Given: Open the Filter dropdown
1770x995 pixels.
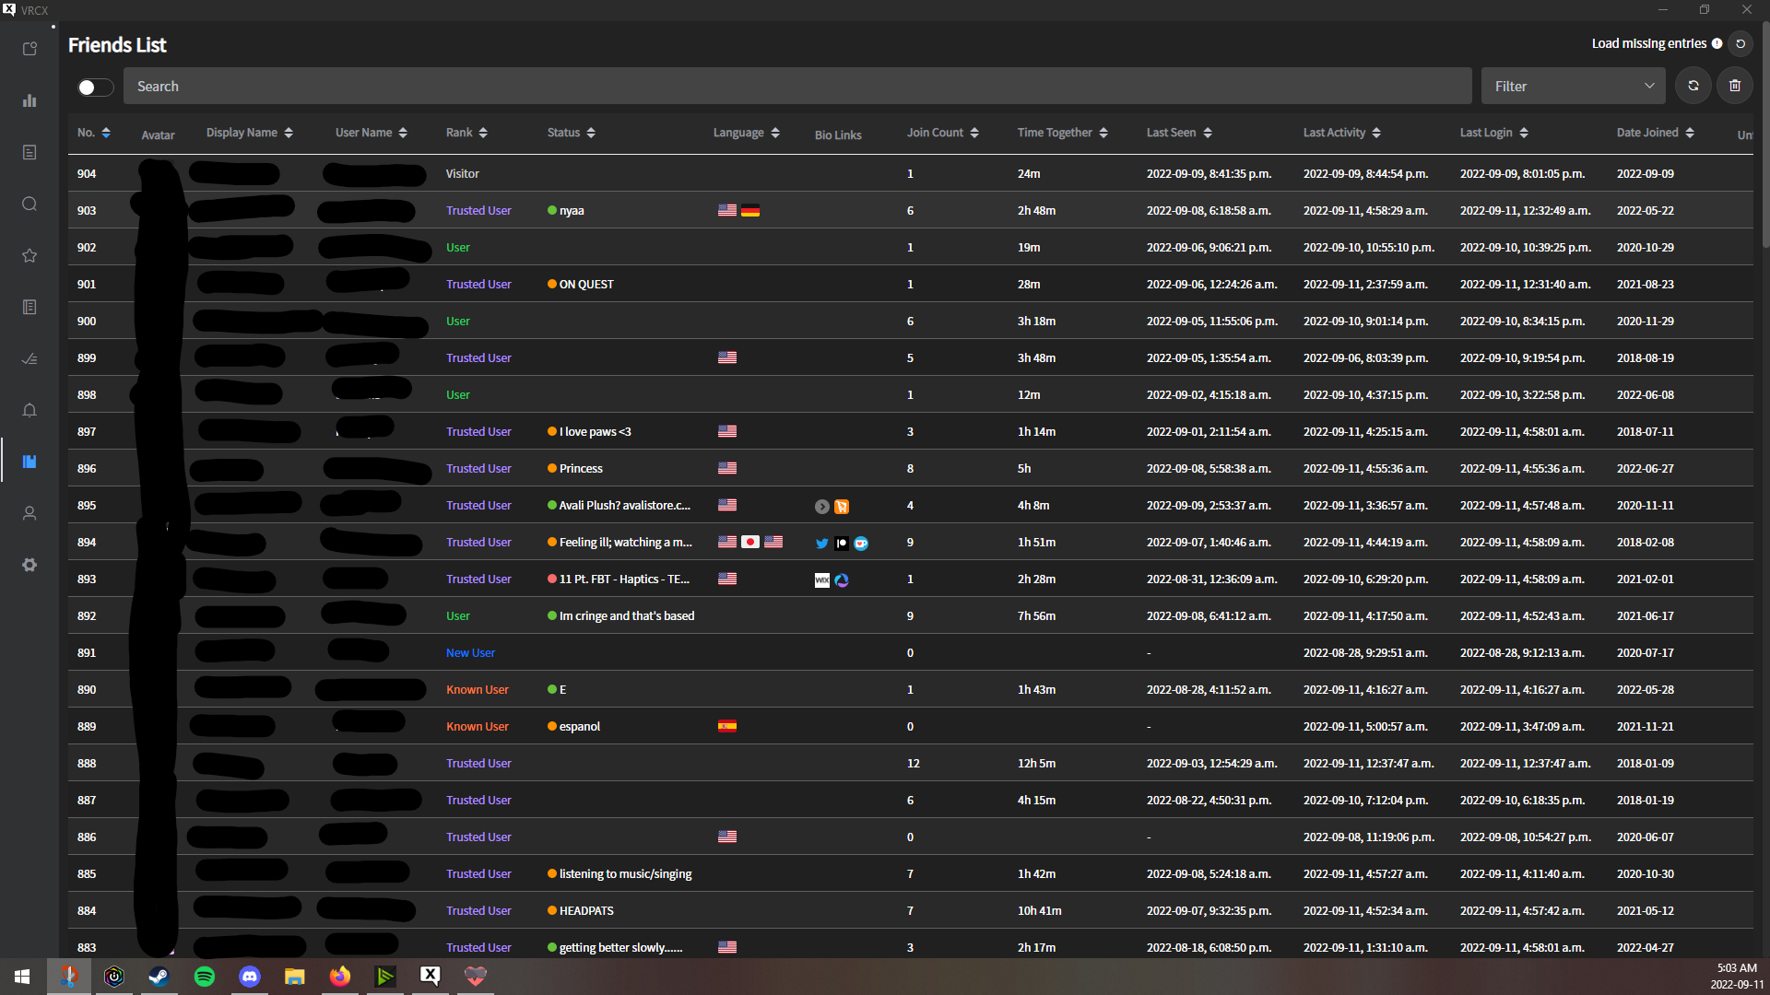Looking at the screenshot, I should click(x=1573, y=86).
